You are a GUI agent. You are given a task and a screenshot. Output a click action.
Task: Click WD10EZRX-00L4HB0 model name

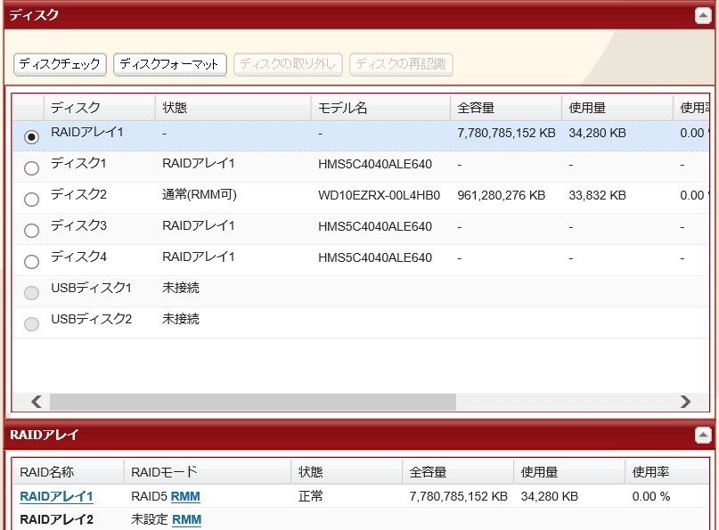[380, 195]
